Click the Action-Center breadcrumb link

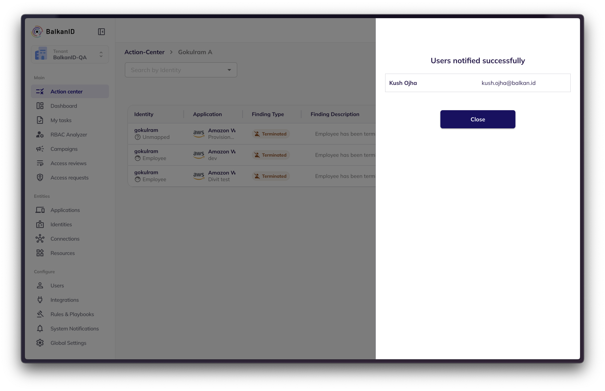pyautogui.click(x=144, y=52)
